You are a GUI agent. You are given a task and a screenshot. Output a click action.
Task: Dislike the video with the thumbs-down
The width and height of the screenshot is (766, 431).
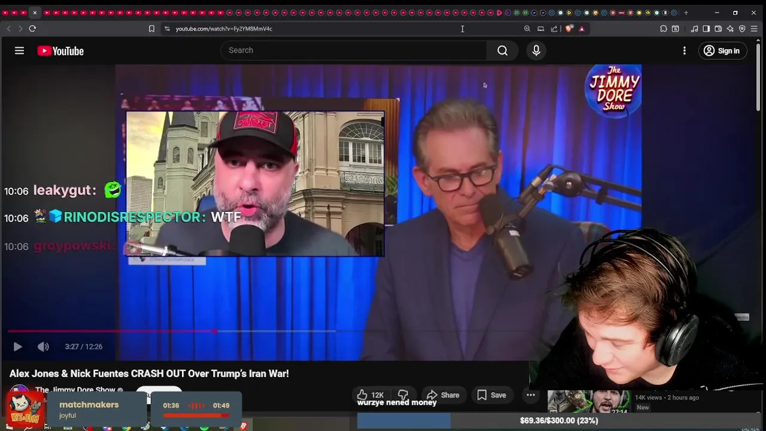tap(403, 395)
